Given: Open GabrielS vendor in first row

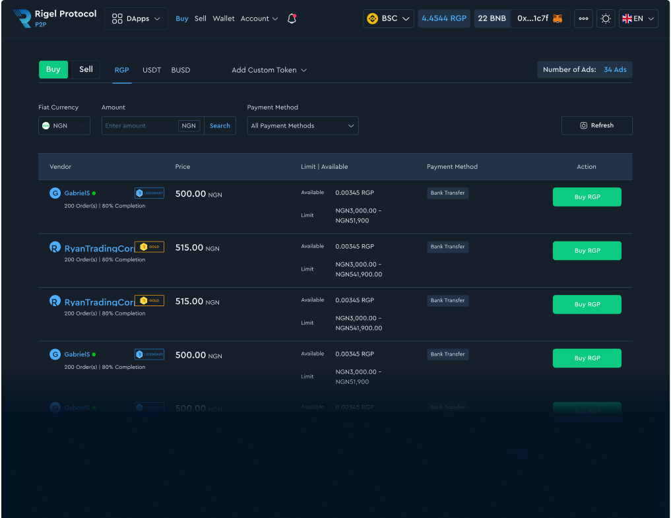Looking at the screenshot, I should pyautogui.click(x=77, y=193).
